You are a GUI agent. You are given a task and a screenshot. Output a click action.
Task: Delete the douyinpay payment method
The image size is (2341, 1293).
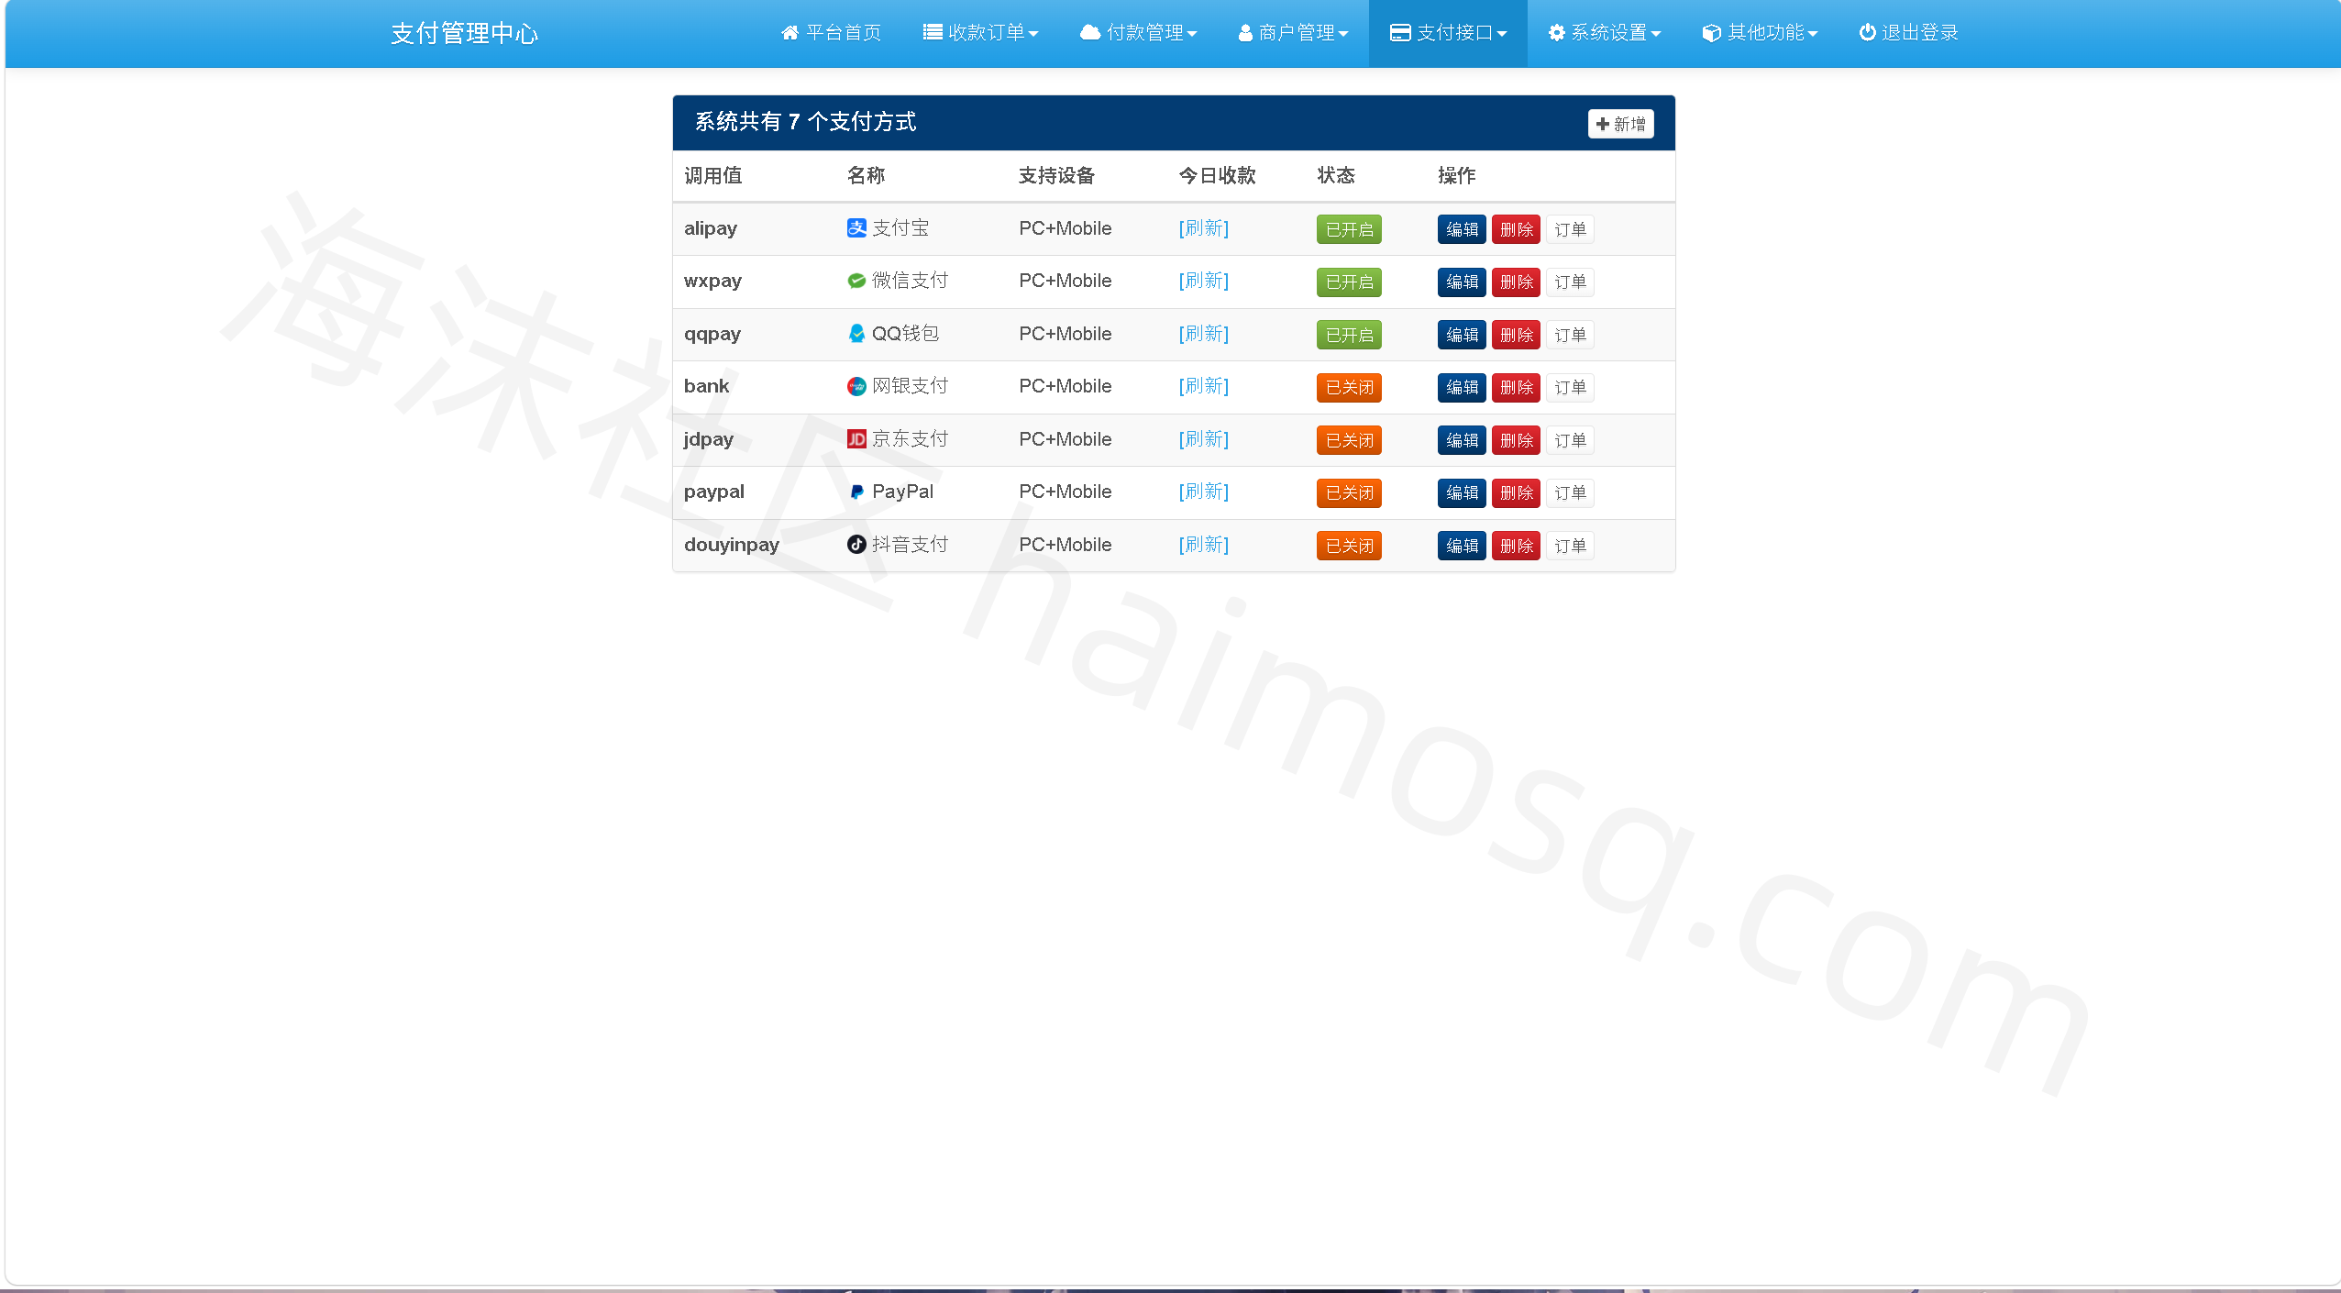tap(1516, 546)
